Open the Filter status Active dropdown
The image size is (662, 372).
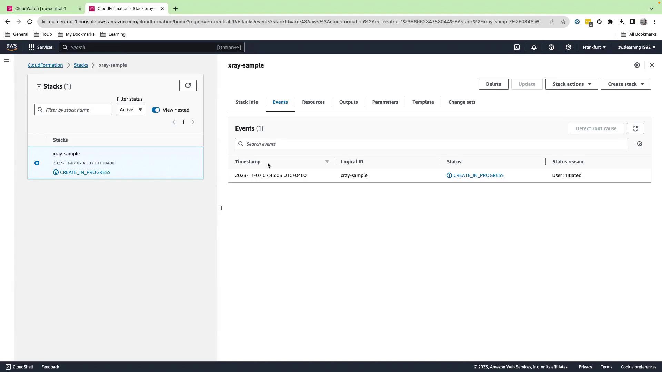(131, 110)
